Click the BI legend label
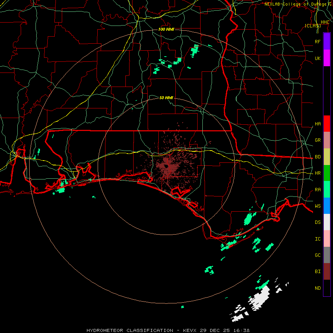The height and width of the screenshot is (333, 333). (x=317, y=272)
